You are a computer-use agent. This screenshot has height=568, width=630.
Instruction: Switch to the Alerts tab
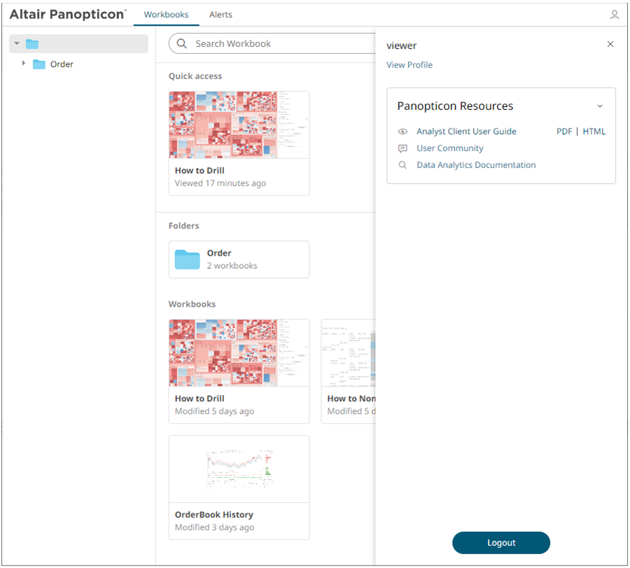click(220, 15)
